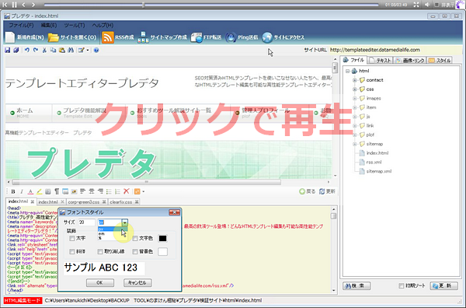Switch to the 画像・リンク panel tab
Image resolution: width=466 pixels, height=308 pixels.
(x=410, y=61)
